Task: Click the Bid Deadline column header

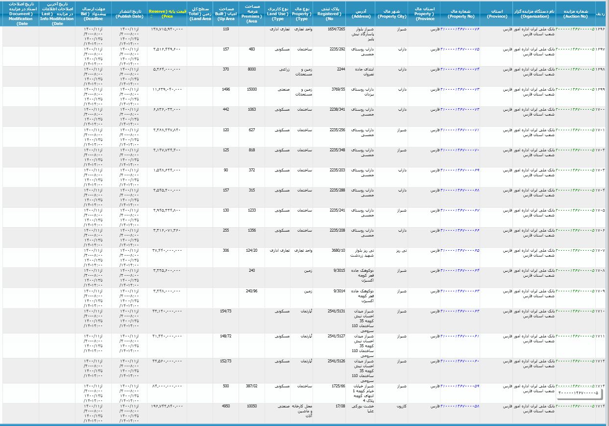Action: [93, 13]
